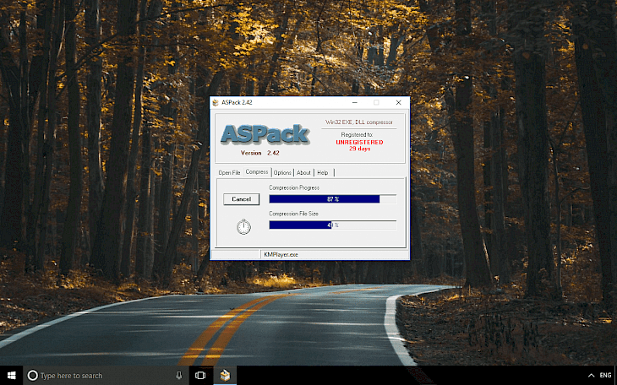
Task: Click the 29 days trial text
Action: (x=359, y=149)
